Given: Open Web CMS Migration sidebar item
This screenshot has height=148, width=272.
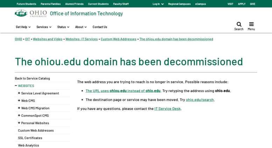Looking at the screenshot, I should pyautogui.click(x=35, y=108).
